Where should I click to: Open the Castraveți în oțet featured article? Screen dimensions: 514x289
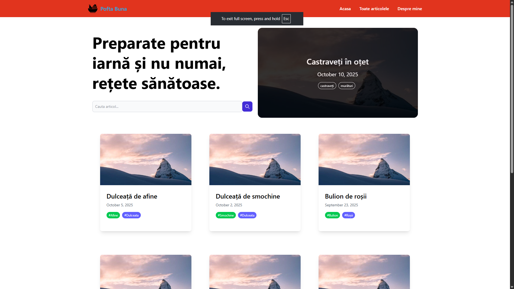[338, 62]
